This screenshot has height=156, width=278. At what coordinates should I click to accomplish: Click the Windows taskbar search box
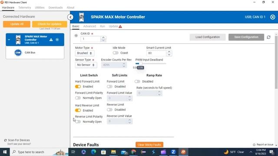coord(39,152)
